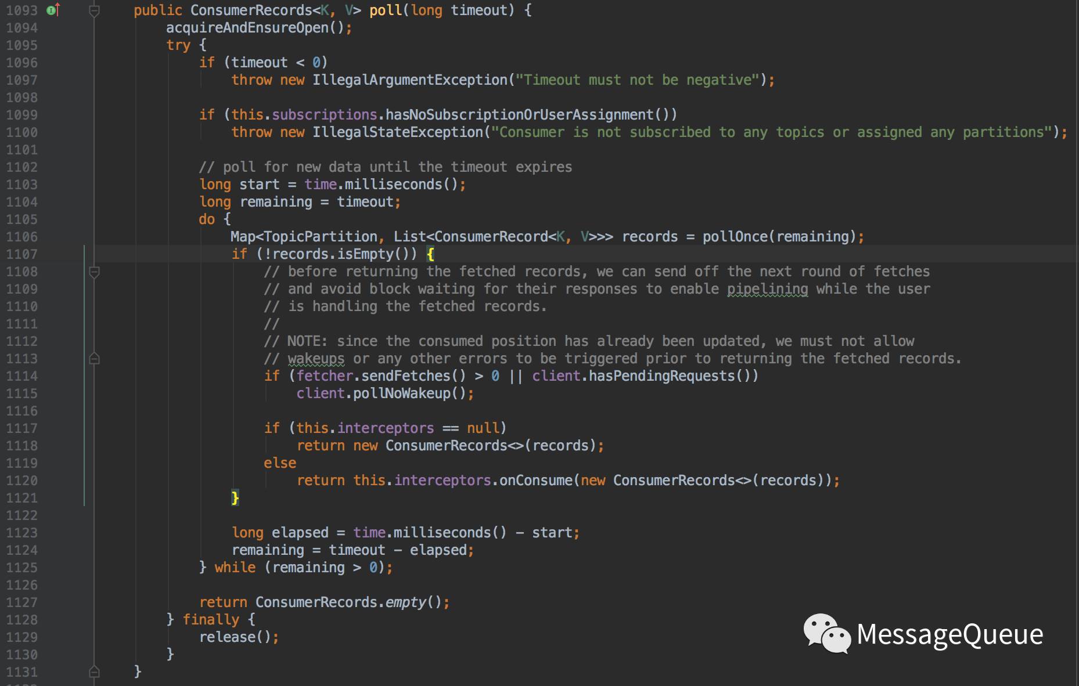Screen dimensions: 1079x686
Task: Click the hasNoSubscriptionOrUserAssignment method call
Action: 520,115
